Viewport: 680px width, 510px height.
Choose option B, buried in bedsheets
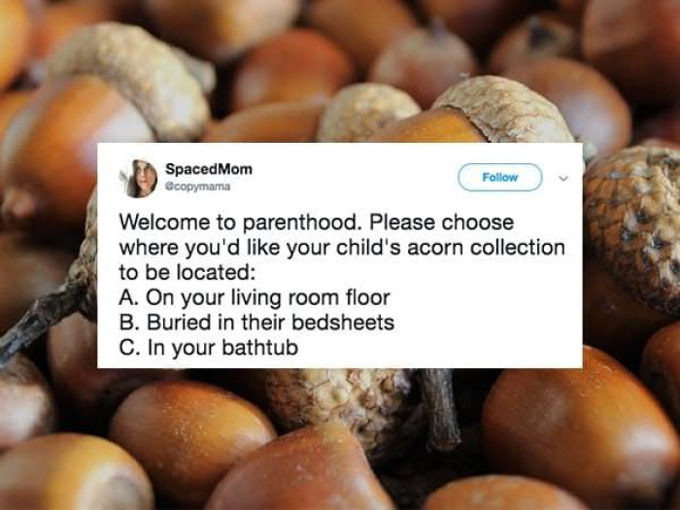click(256, 323)
